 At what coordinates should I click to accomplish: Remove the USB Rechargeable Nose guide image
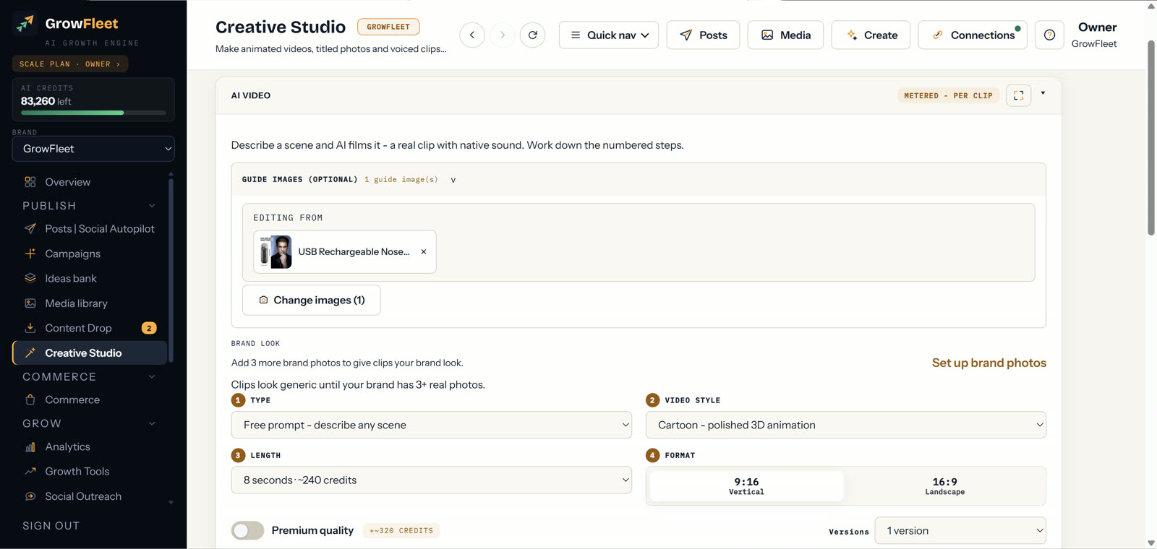(x=424, y=252)
